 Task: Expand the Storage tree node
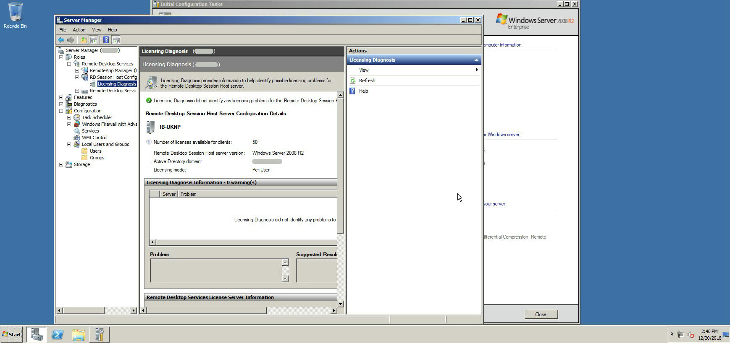pyautogui.click(x=61, y=164)
